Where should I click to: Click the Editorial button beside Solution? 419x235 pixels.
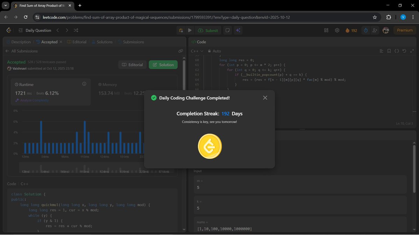coord(132,65)
